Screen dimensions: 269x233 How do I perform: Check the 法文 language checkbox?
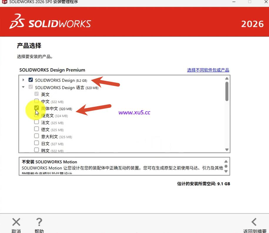[36, 123]
